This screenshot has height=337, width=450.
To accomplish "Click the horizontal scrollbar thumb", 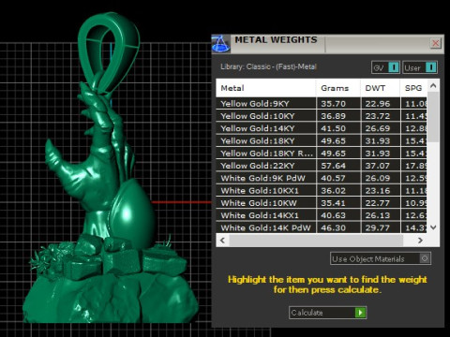I will pyautogui.click(x=316, y=241).
